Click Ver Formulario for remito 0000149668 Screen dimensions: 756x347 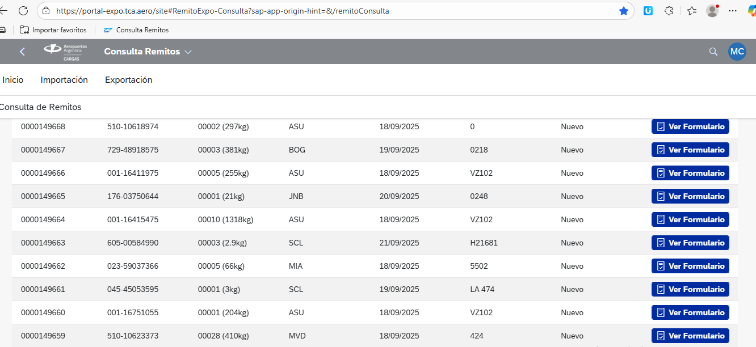click(x=690, y=126)
